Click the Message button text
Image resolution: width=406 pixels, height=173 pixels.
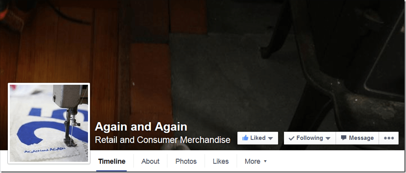(361, 138)
